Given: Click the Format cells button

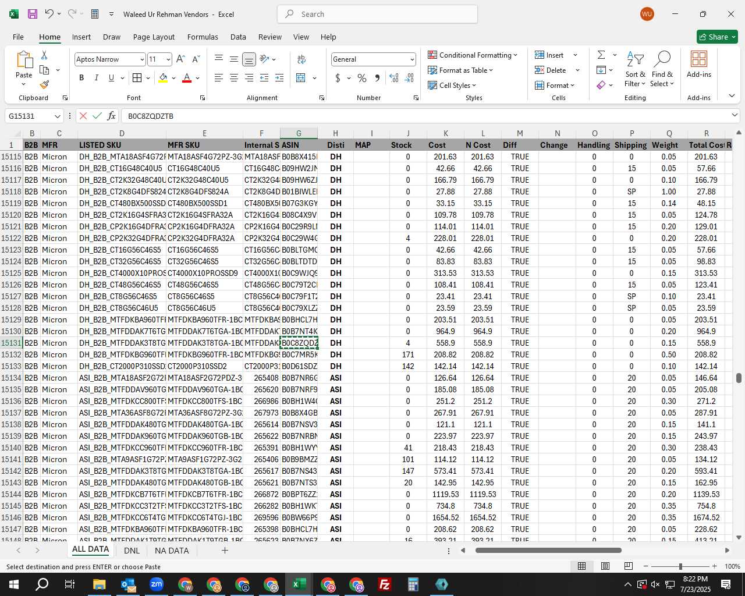Looking at the screenshot, I should [x=555, y=85].
